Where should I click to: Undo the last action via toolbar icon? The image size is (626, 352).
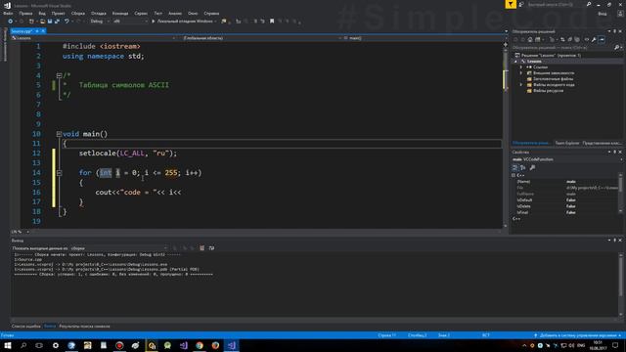click(x=67, y=22)
